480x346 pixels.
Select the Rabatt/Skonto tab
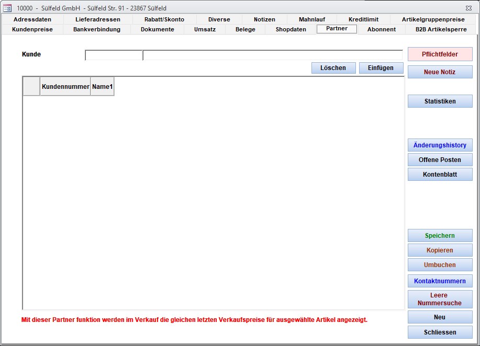pyautogui.click(x=164, y=19)
